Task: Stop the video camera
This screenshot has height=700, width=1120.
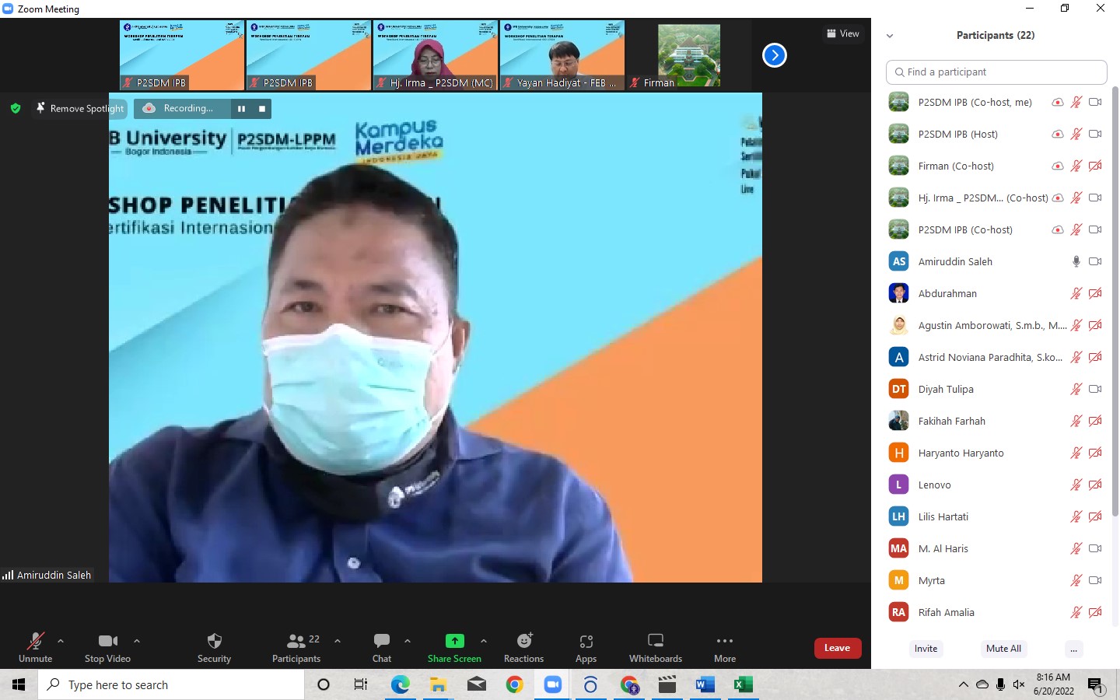Action: tap(107, 647)
